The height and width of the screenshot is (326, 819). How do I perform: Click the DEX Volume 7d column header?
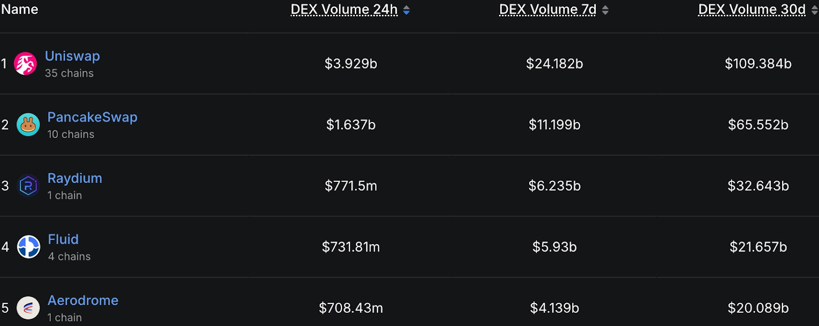[547, 10]
